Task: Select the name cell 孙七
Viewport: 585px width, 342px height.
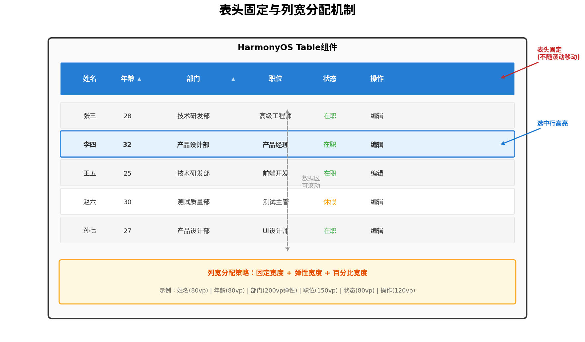Action: tap(90, 231)
